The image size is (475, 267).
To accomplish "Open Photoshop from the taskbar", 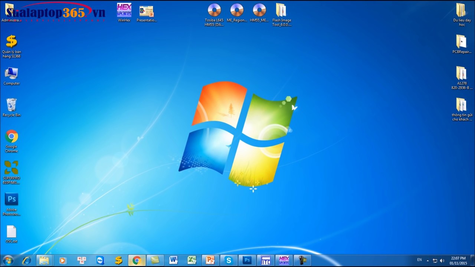I will 247,260.
